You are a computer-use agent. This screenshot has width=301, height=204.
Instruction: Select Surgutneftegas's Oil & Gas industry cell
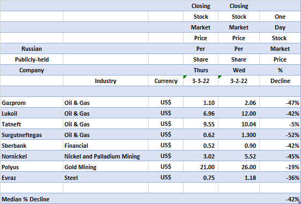coord(106,135)
